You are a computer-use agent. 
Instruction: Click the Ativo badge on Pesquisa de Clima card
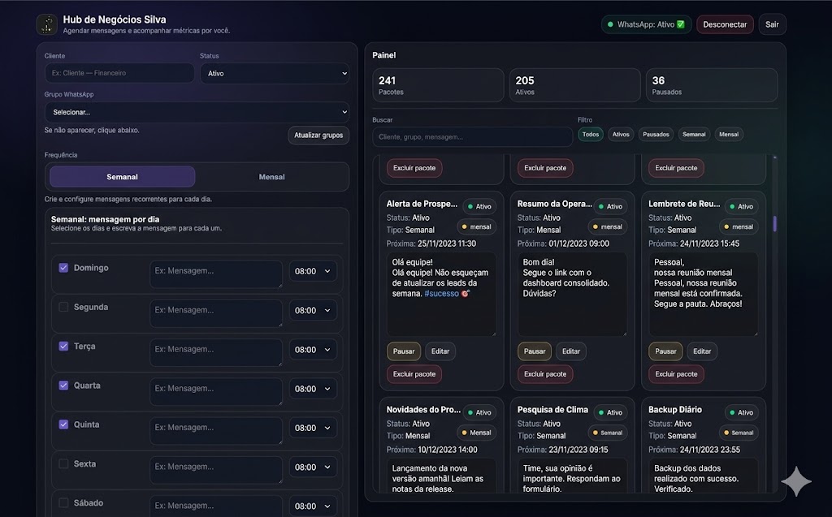point(610,412)
